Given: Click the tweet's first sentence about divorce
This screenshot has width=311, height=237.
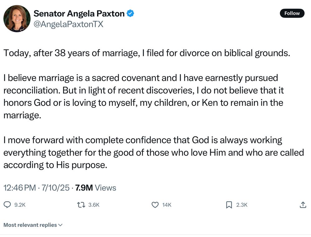Looking at the screenshot, I should point(147,53).
